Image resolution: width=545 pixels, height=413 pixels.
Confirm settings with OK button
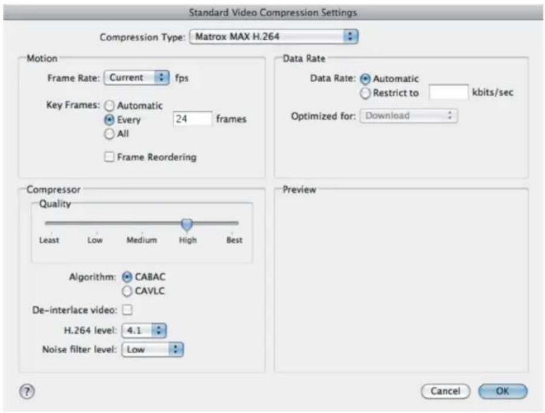click(x=503, y=391)
